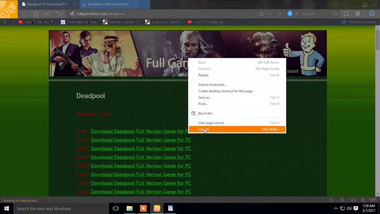This screenshot has height=214, width=380.
Task: Click the Task View taskbar button
Action: [x=116, y=208]
